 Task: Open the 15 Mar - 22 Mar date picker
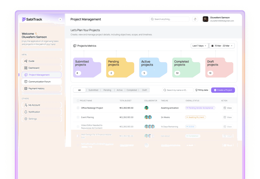point(222,46)
